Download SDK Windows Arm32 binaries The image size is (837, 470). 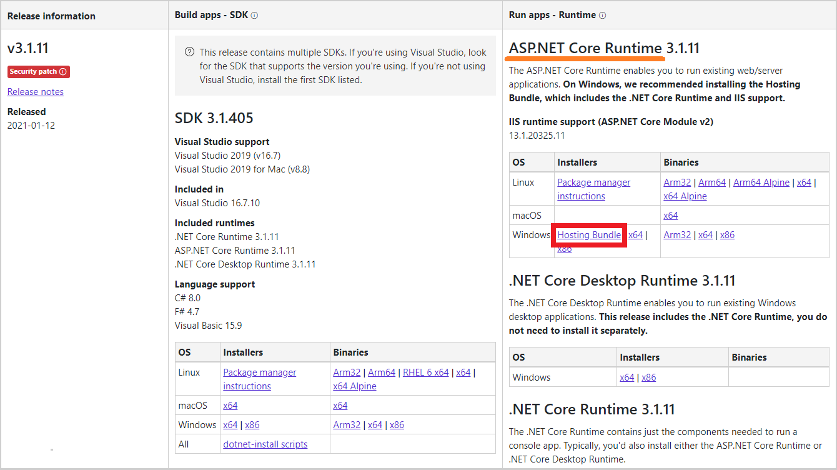pos(347,425)
